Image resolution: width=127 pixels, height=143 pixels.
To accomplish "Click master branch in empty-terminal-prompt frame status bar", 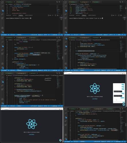I will [x=4, y=35].
